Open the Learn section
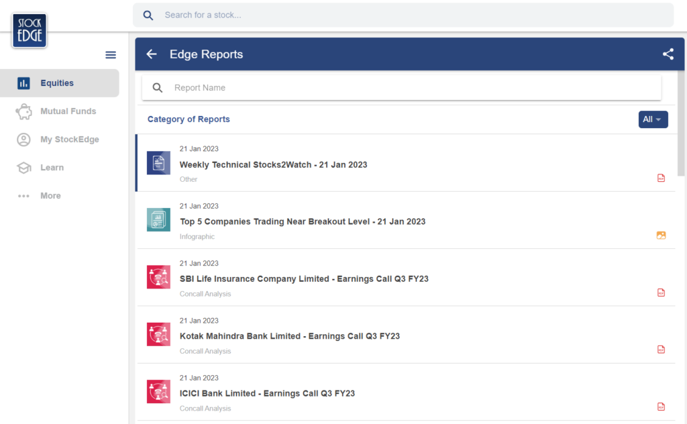 (x=60, y=168)
